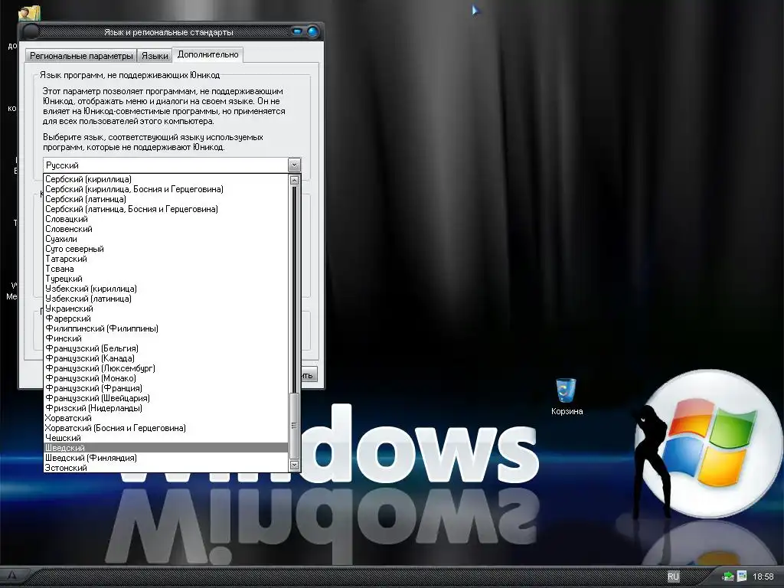Switch to the Языки tab
This screenshot has width=784, height=588.
pyautogui.click(x=155, y=55)
